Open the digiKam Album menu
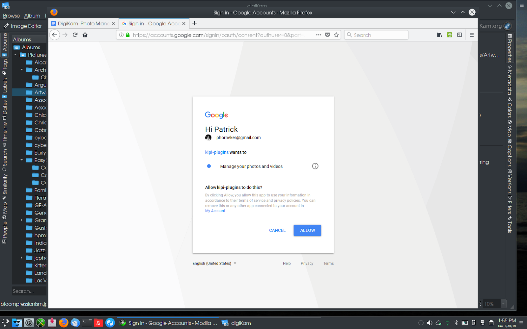This screenshot has height=329, width=527. pos(32,16)
